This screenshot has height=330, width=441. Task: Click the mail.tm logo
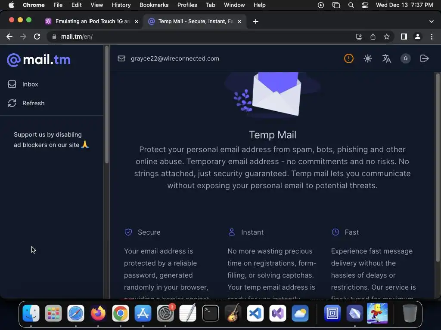point(38,60)
